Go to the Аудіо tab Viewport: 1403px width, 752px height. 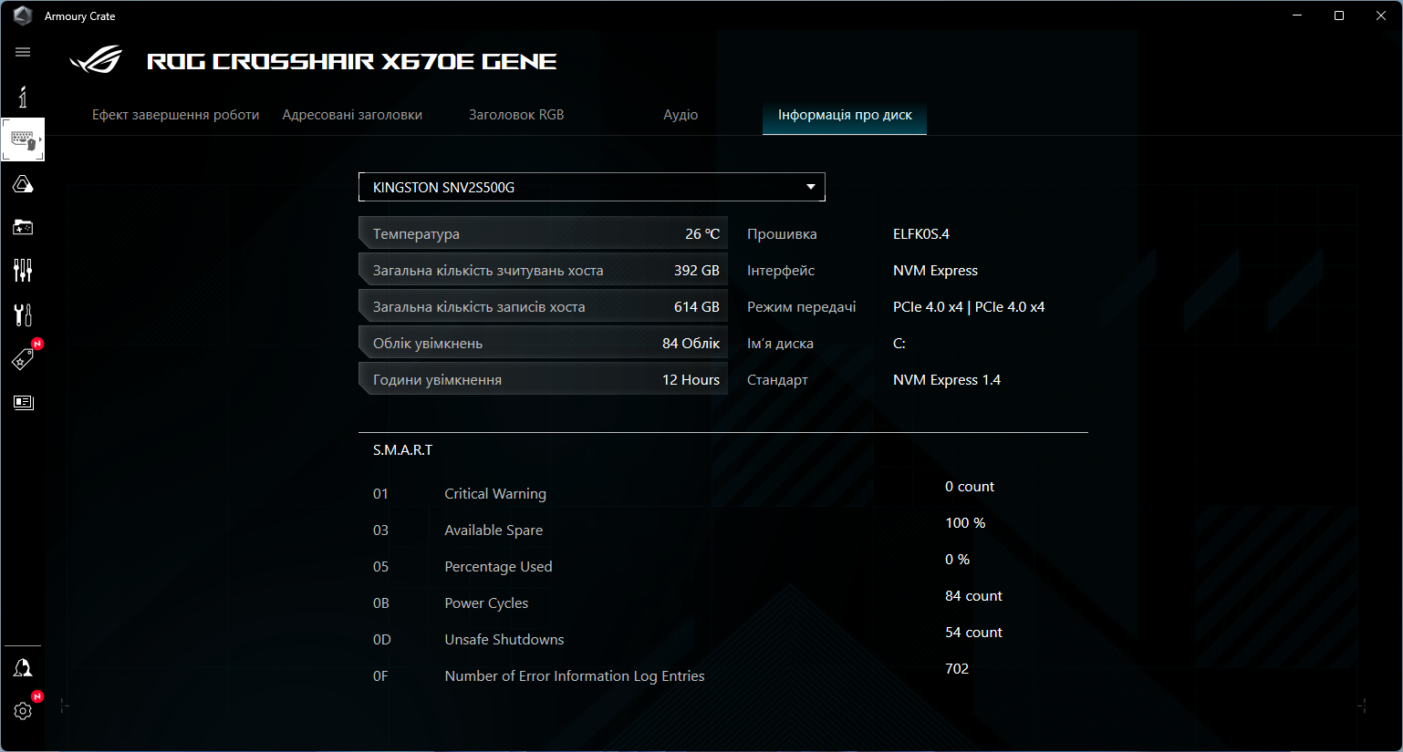pyautogui.click(x=681, y=115)
